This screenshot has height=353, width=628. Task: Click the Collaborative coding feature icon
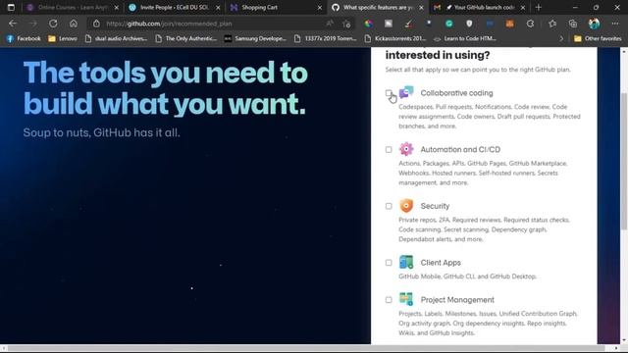[406, 92]
